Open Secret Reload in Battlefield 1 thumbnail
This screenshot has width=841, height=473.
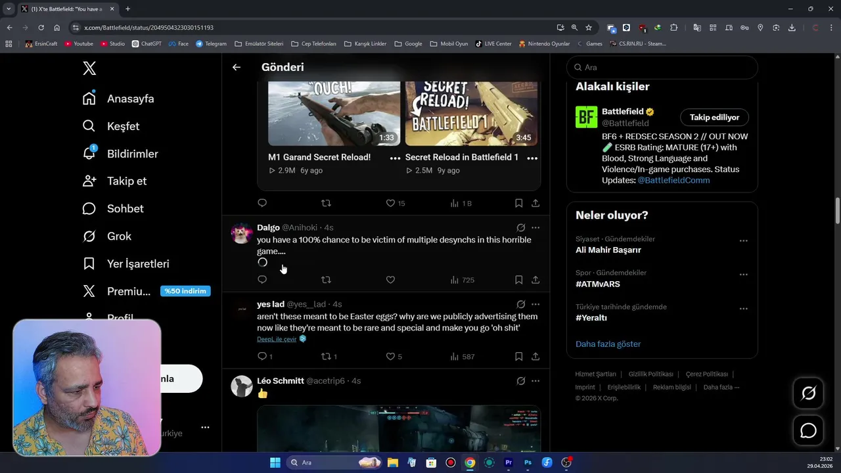[x=471, y=113]
